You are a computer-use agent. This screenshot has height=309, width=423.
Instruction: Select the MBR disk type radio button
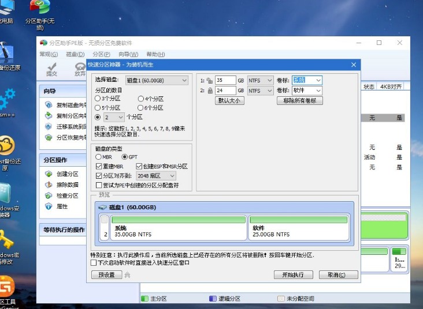click(99, 157)
